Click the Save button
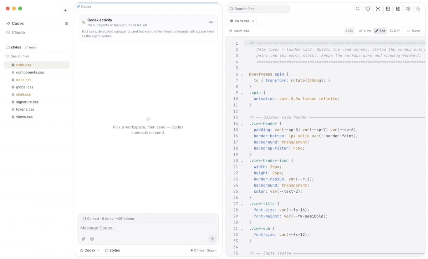Screen dimensions: 428x259 (413, 31)
